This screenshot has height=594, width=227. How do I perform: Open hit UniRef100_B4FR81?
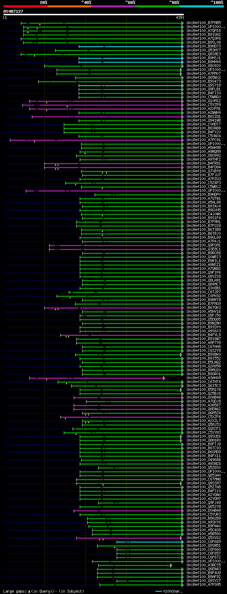point(204,163)
